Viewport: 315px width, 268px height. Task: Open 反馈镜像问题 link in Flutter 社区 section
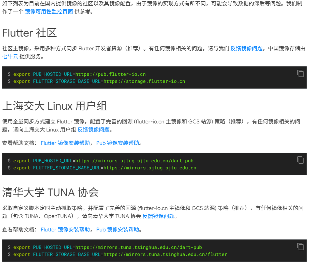(x=247, y=48)
